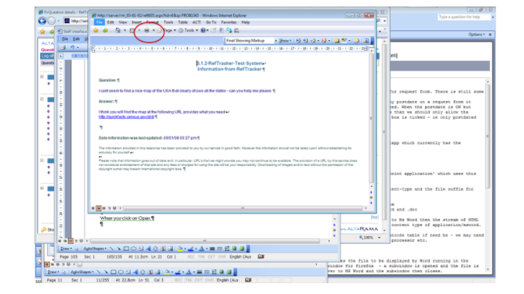Screen dimensions: 524x294
Task: Click spelling status icon in Page 105 window
Action: pos(261,257)
